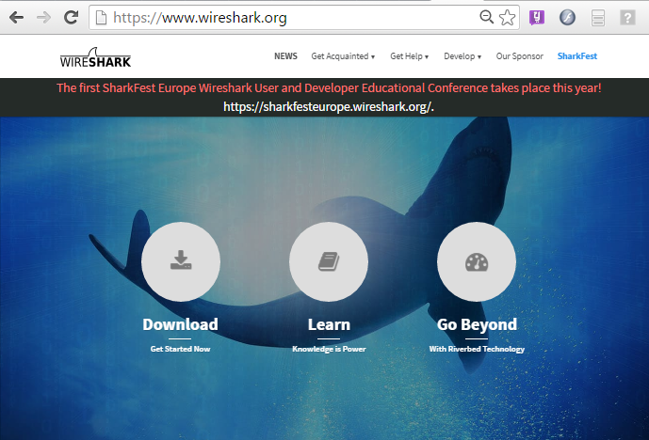Expand the Get Help dropdown

click(x=410, y=56)
